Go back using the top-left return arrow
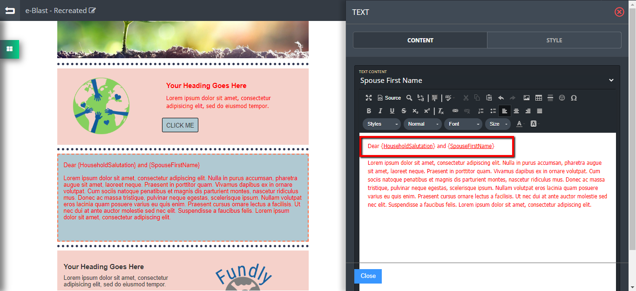This screenshot has width=636, height=291. point(10,10)
